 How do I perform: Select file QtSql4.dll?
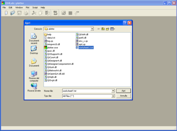(50, 77)
